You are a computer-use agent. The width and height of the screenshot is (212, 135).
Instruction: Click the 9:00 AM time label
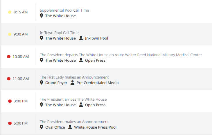21,34
